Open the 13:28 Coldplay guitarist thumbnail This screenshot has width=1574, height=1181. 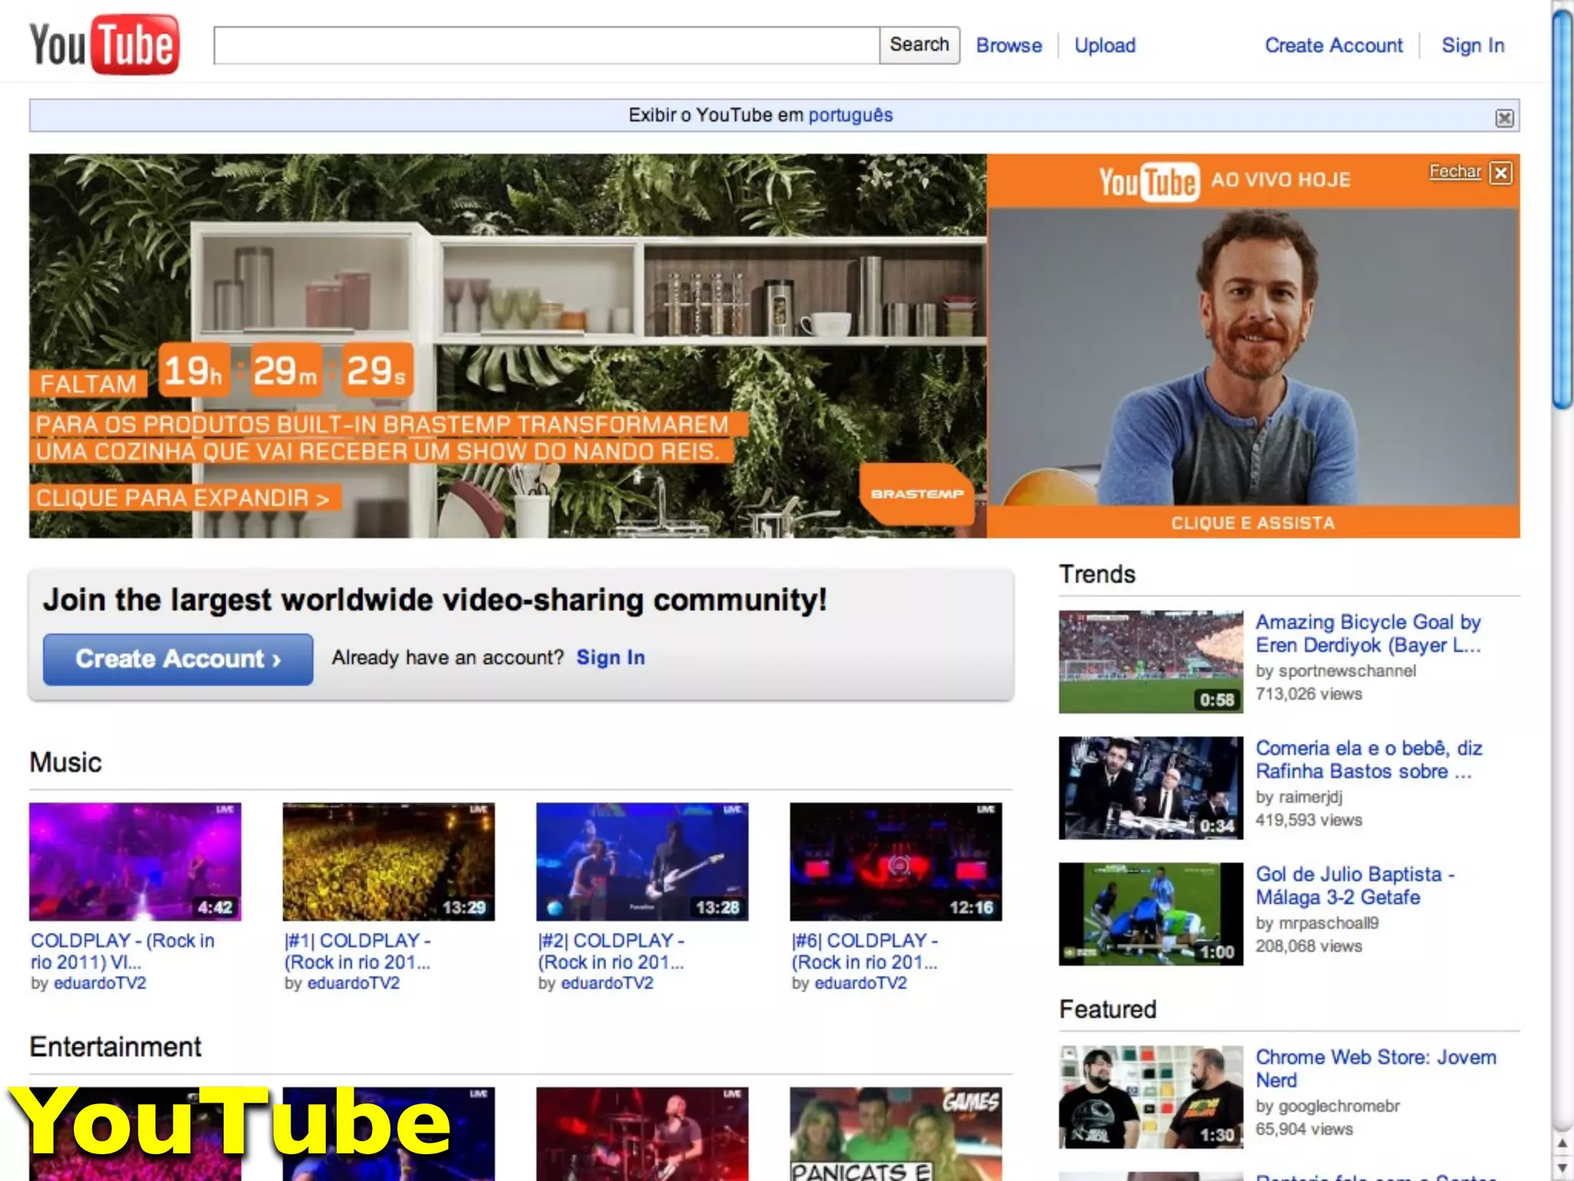click(643, 862)
